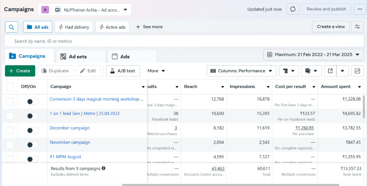Image resolution: width=367 pixels, height=186 pixels.
Task: Click the green Create button
Action: pyautogui.click(x=20, y=71)
